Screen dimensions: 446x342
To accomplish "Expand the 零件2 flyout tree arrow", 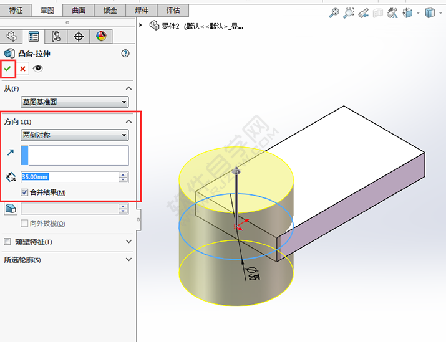I will (140, 26).
